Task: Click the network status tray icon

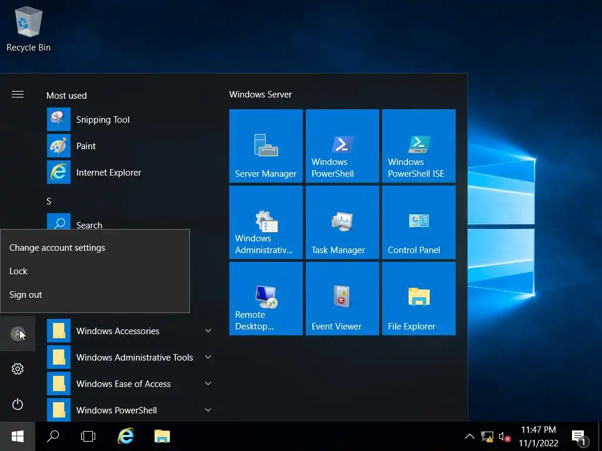Action: [487, 436]
